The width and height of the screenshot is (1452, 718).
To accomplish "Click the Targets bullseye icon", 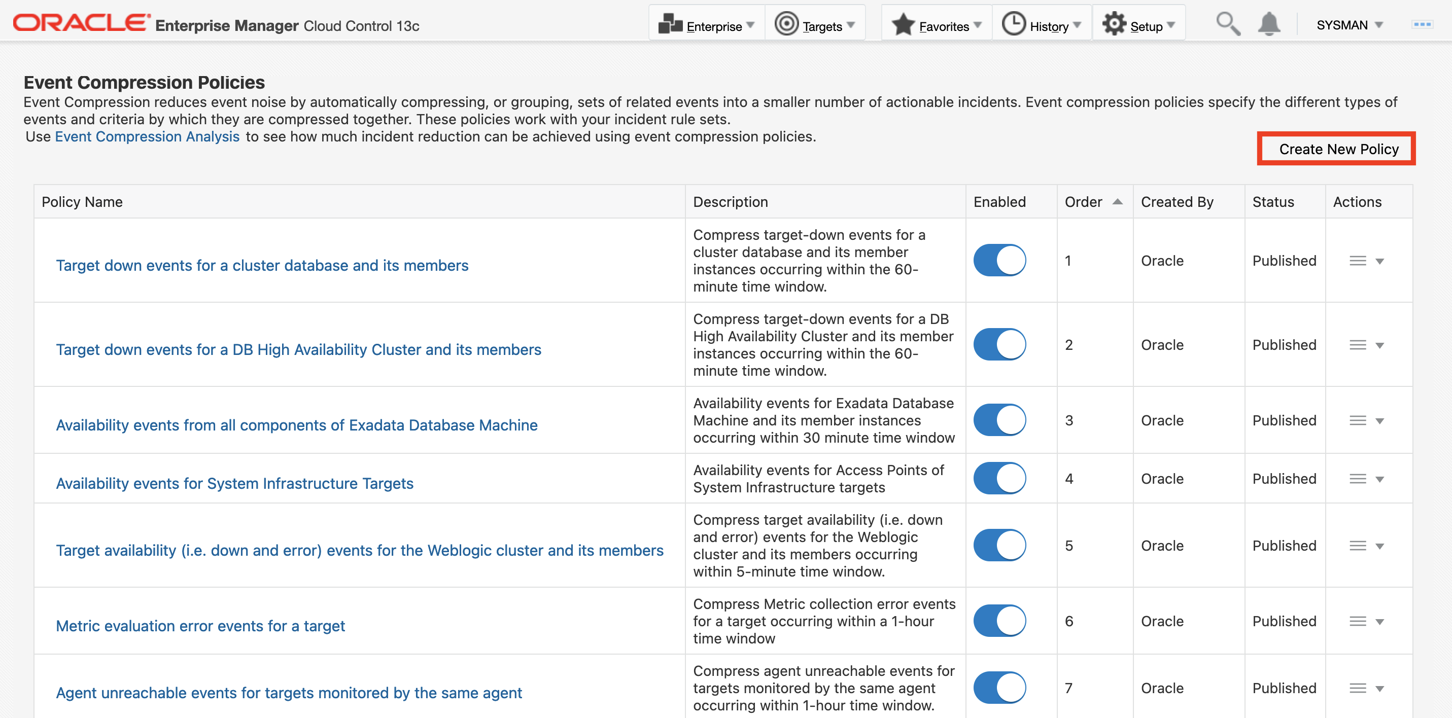I will (x=786, y=24).
